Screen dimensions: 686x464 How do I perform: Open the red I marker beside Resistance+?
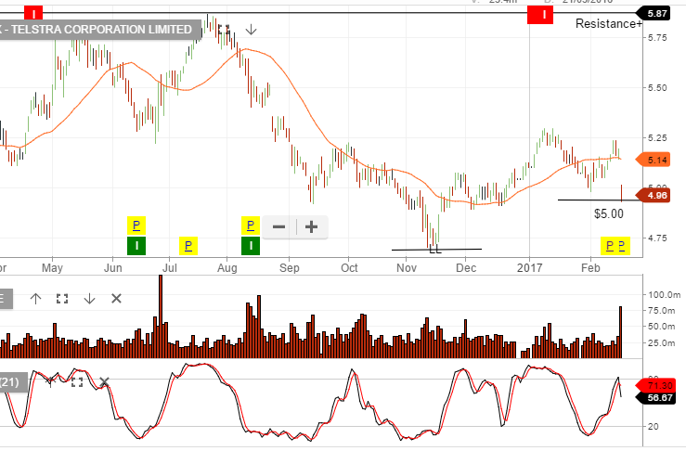pos(540,15)
